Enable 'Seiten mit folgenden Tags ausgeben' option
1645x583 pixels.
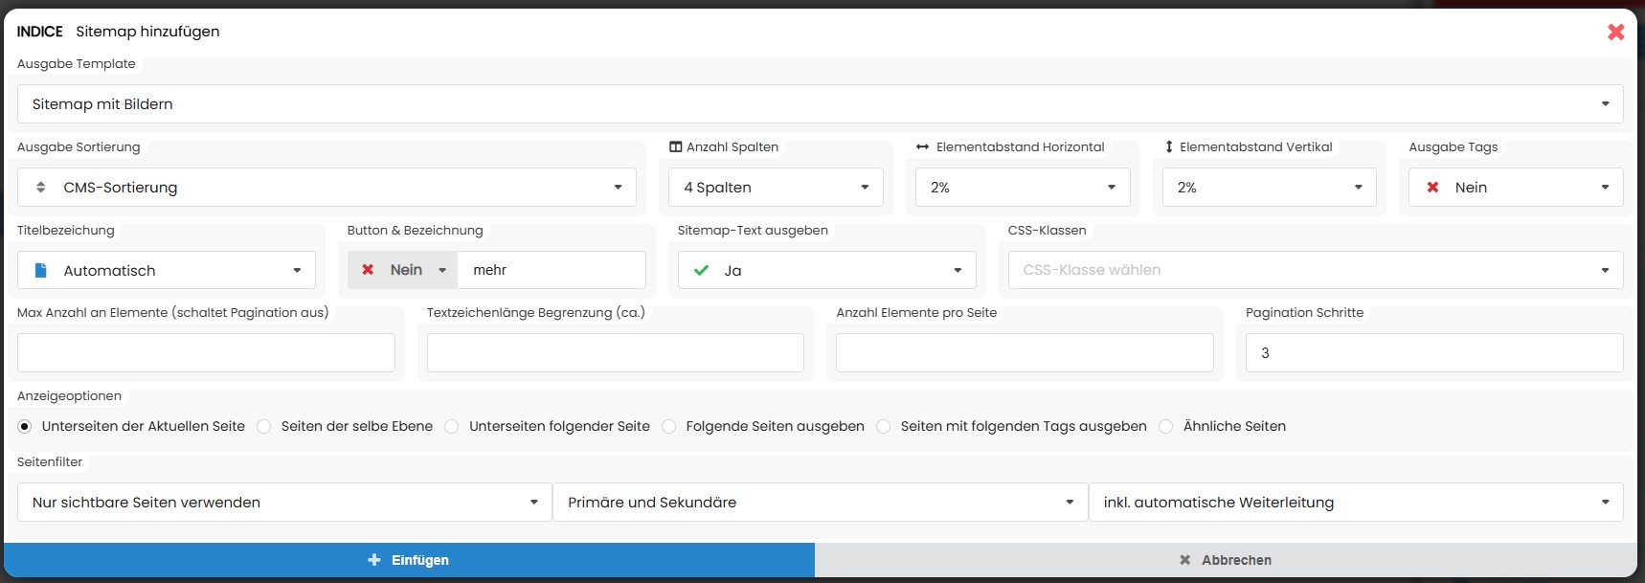point(884,427)
